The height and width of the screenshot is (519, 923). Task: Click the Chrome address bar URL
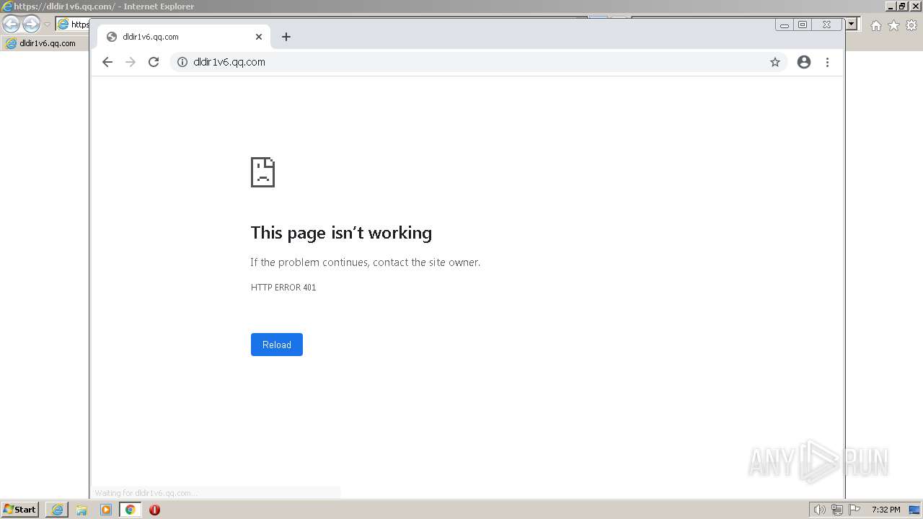pyautogui.click(x=229, y=62)
